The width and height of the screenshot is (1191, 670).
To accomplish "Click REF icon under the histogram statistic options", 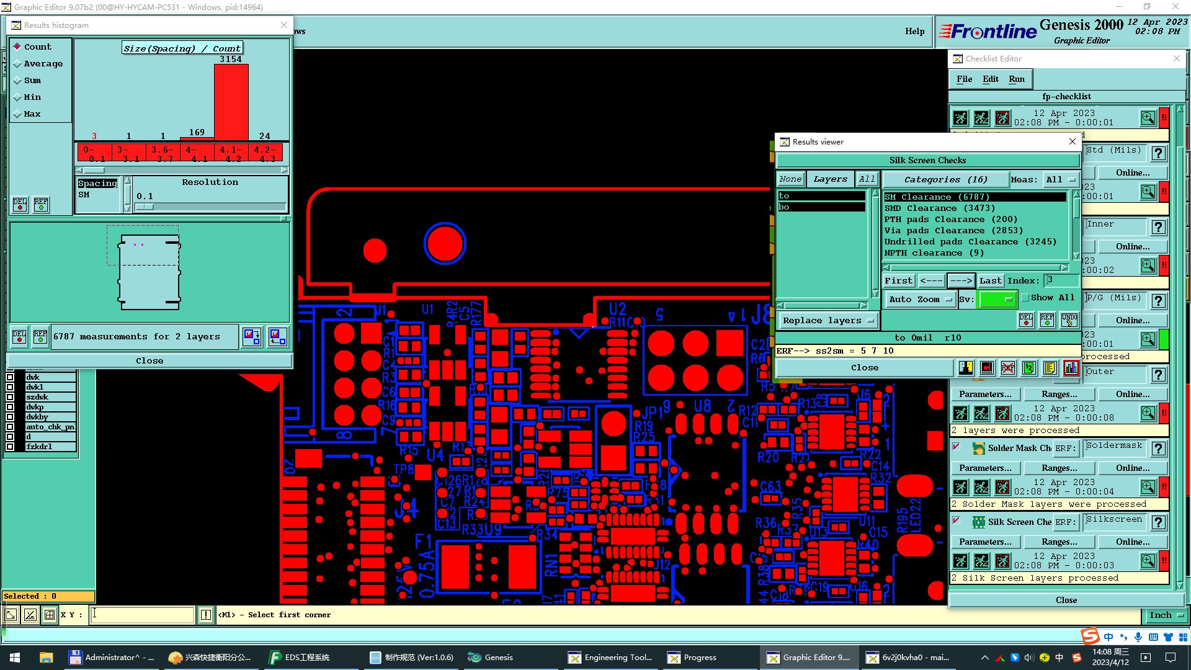I will click(41, 205).
